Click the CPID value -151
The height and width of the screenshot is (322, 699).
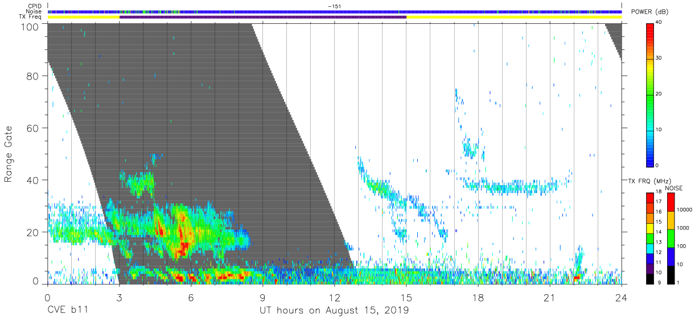point(334,6)
